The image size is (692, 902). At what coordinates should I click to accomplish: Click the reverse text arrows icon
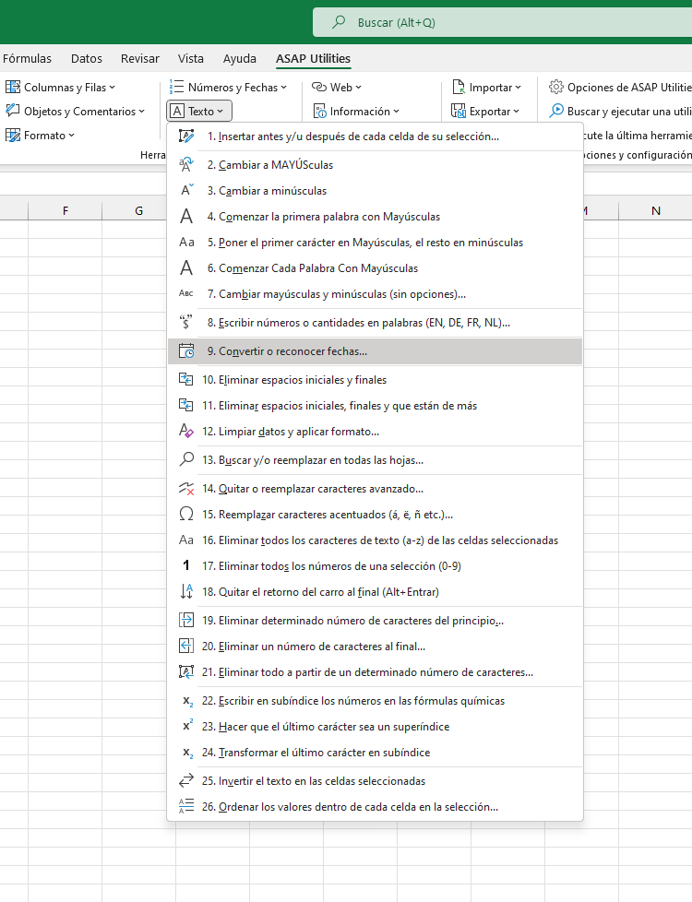186,780
